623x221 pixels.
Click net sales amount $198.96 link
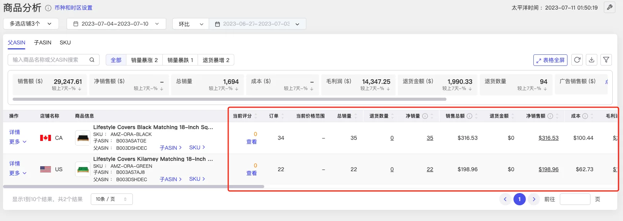(548, 169)
